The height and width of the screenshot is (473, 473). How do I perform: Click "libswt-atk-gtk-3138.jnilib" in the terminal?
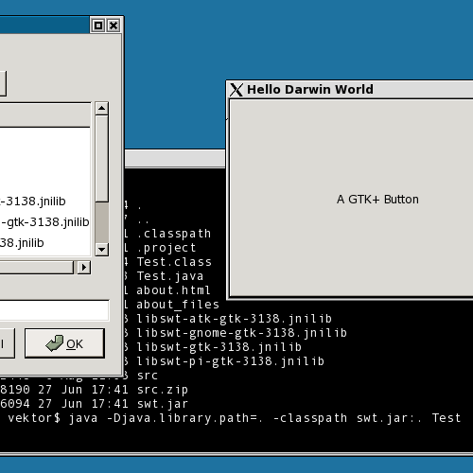coord(235,319)
